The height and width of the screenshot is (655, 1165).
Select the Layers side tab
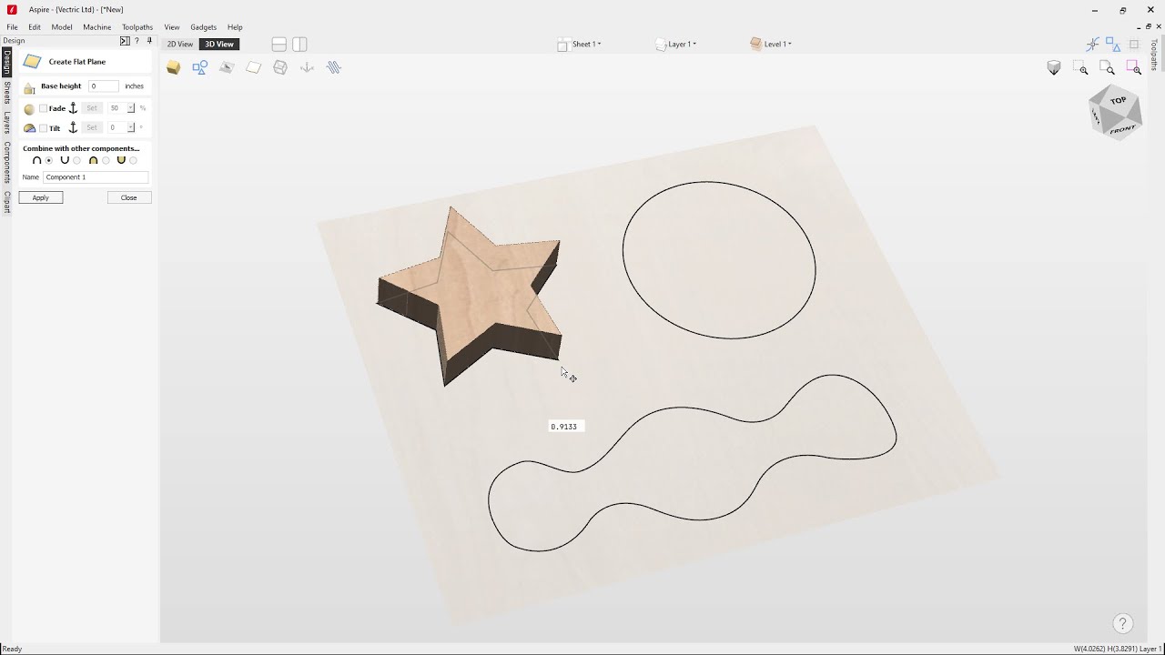[x=6, y=123]
